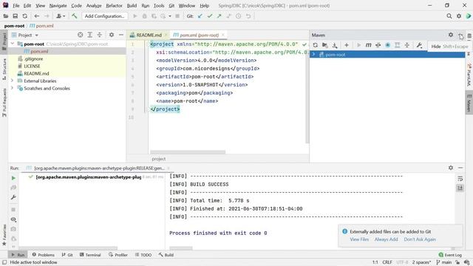This screenshot has width=473, height=266.
Task: Expand all in Project panel
Action: [90, 35]
